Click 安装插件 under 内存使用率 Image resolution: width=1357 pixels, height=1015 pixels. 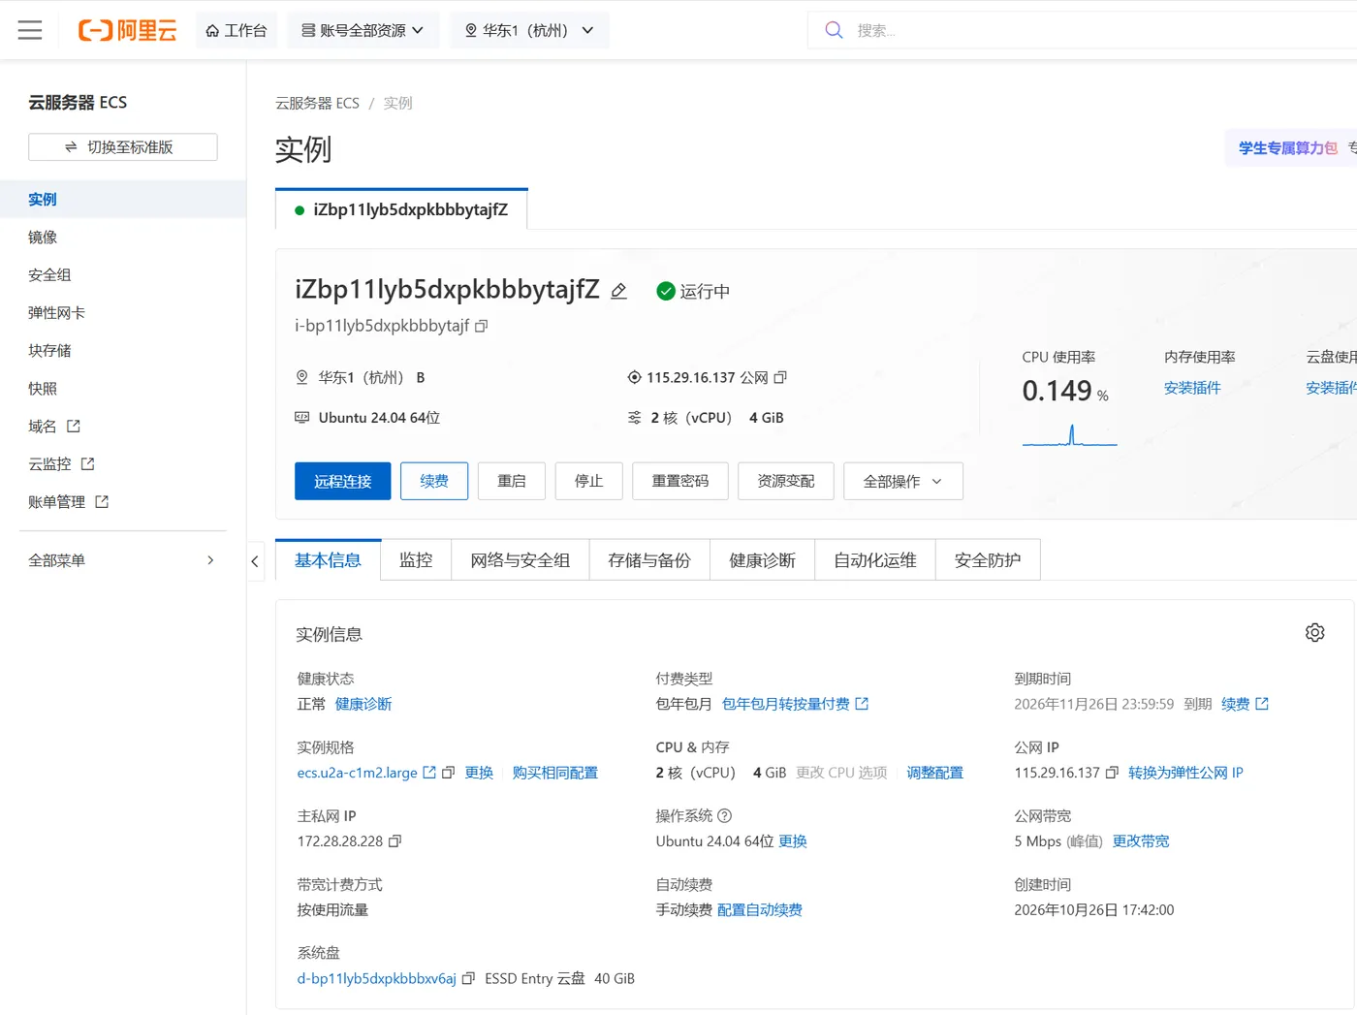[1192, 388]
